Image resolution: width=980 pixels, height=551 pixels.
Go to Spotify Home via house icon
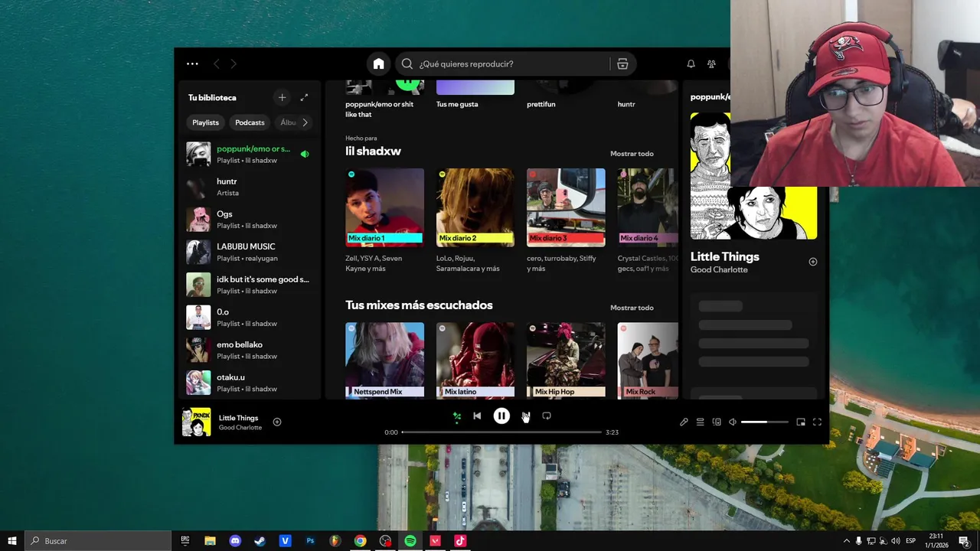point(378,64)
